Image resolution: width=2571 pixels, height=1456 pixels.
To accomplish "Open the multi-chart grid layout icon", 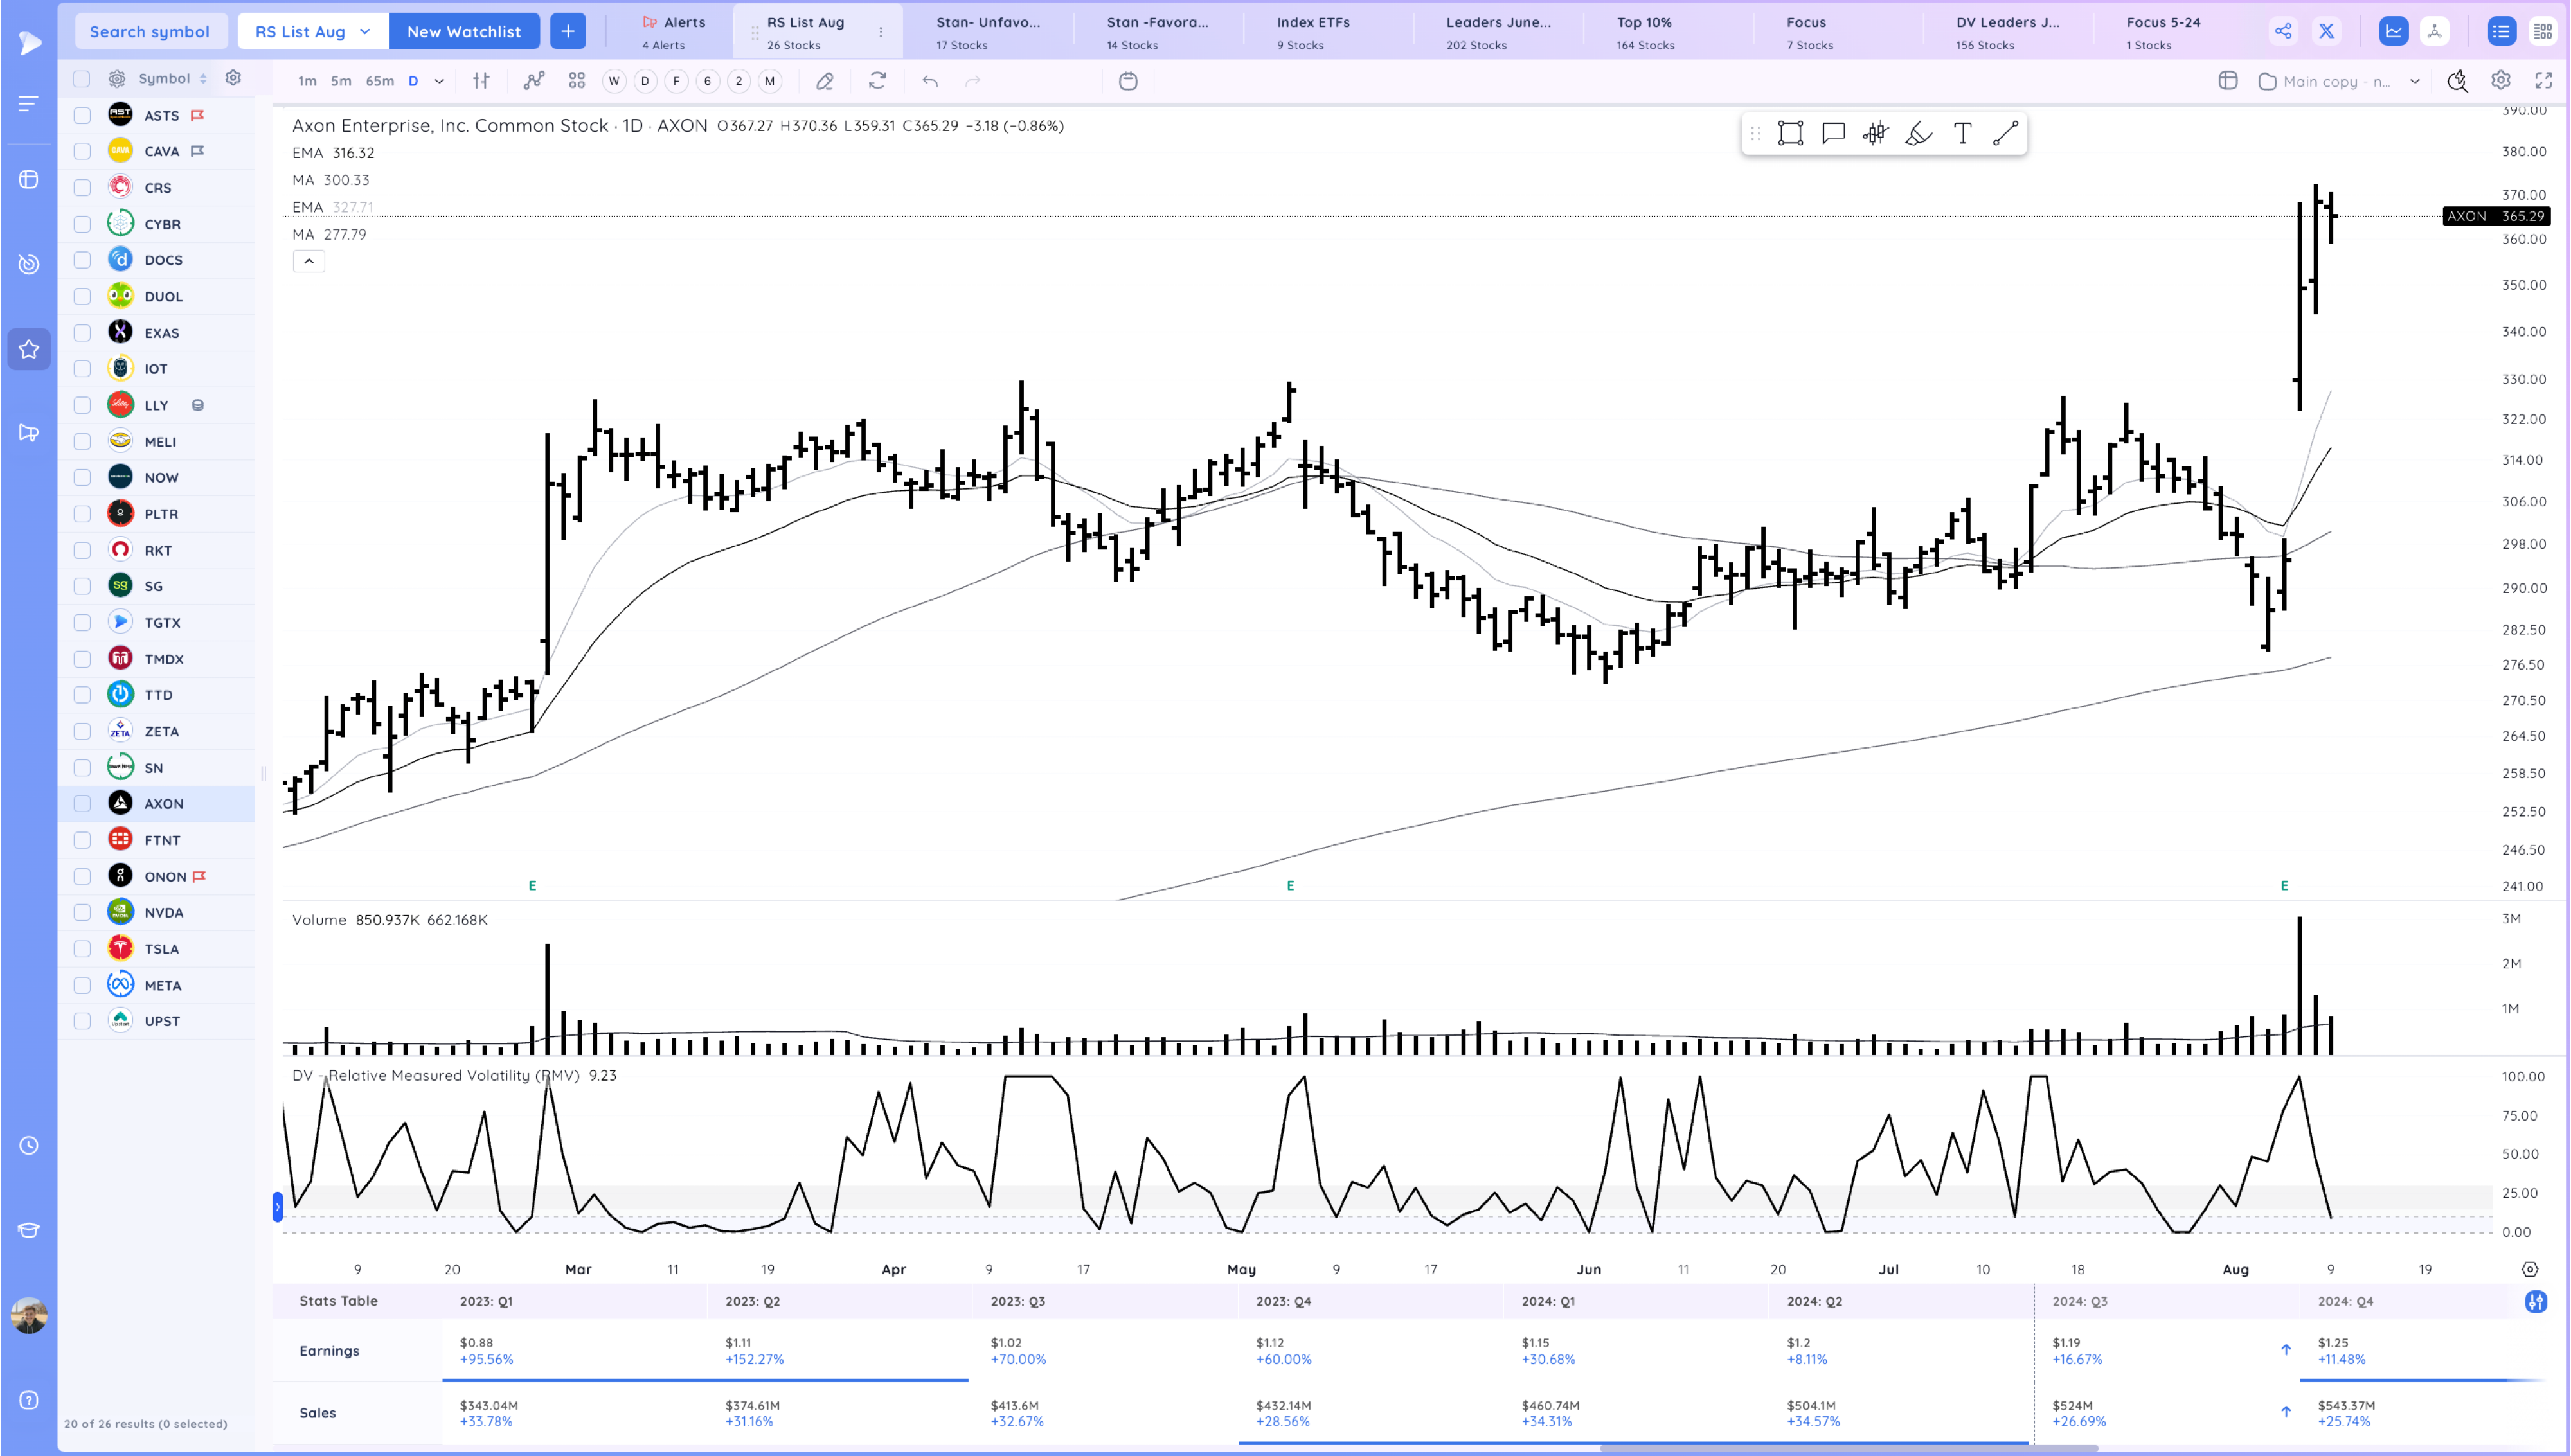I will point(576,81).
